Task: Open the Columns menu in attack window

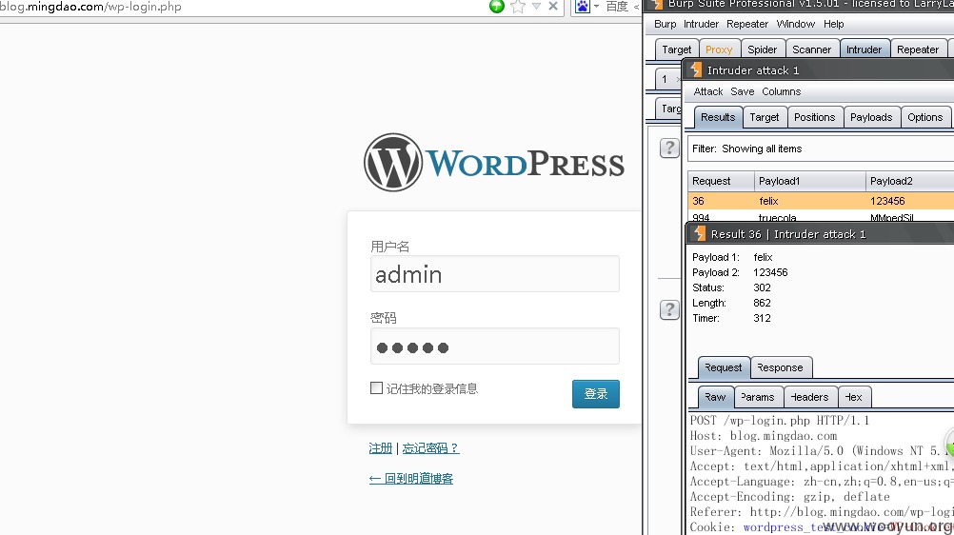Action: coord(782,92)
